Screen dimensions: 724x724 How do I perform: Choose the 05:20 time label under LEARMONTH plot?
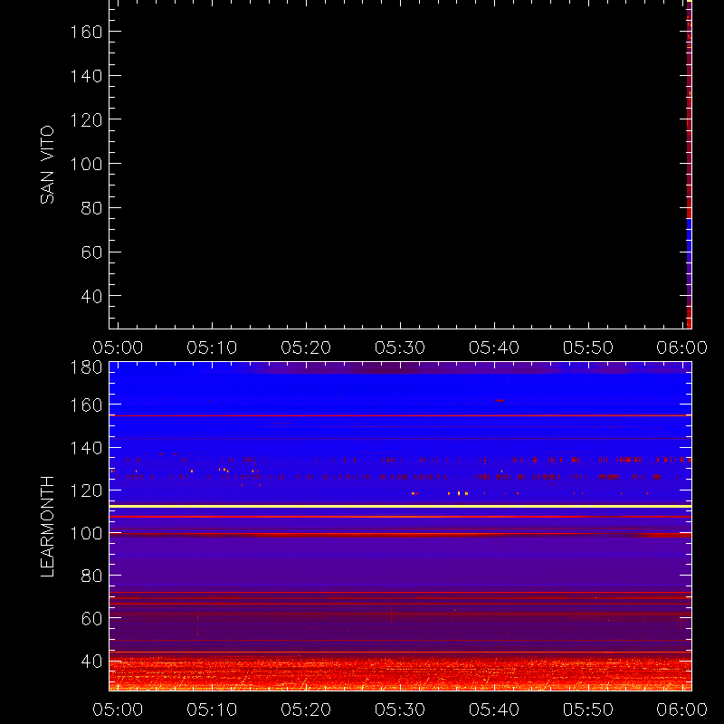click(306, 710)
